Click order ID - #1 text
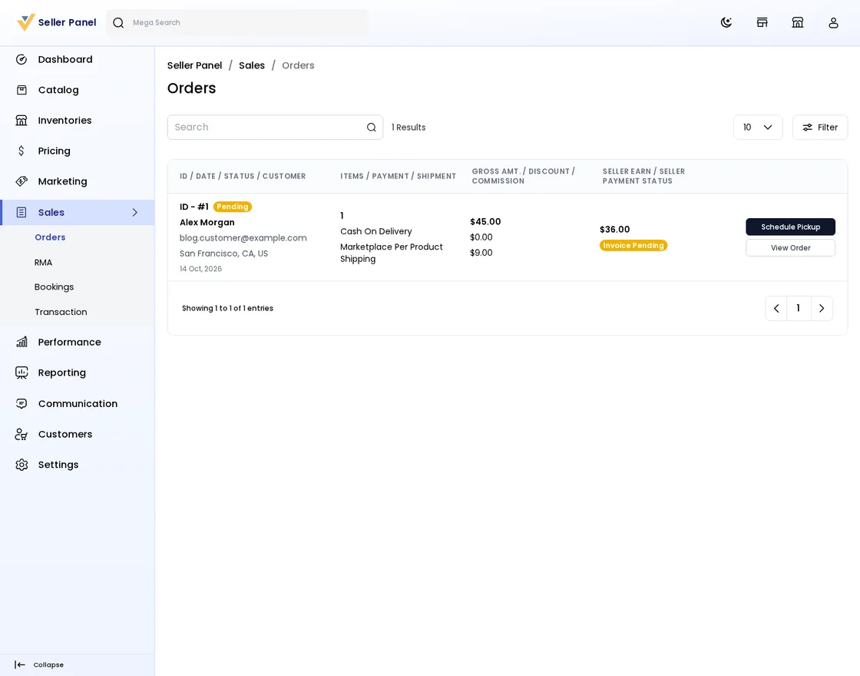The width and height of the screenshot is (860, 676). coord(194,207)
